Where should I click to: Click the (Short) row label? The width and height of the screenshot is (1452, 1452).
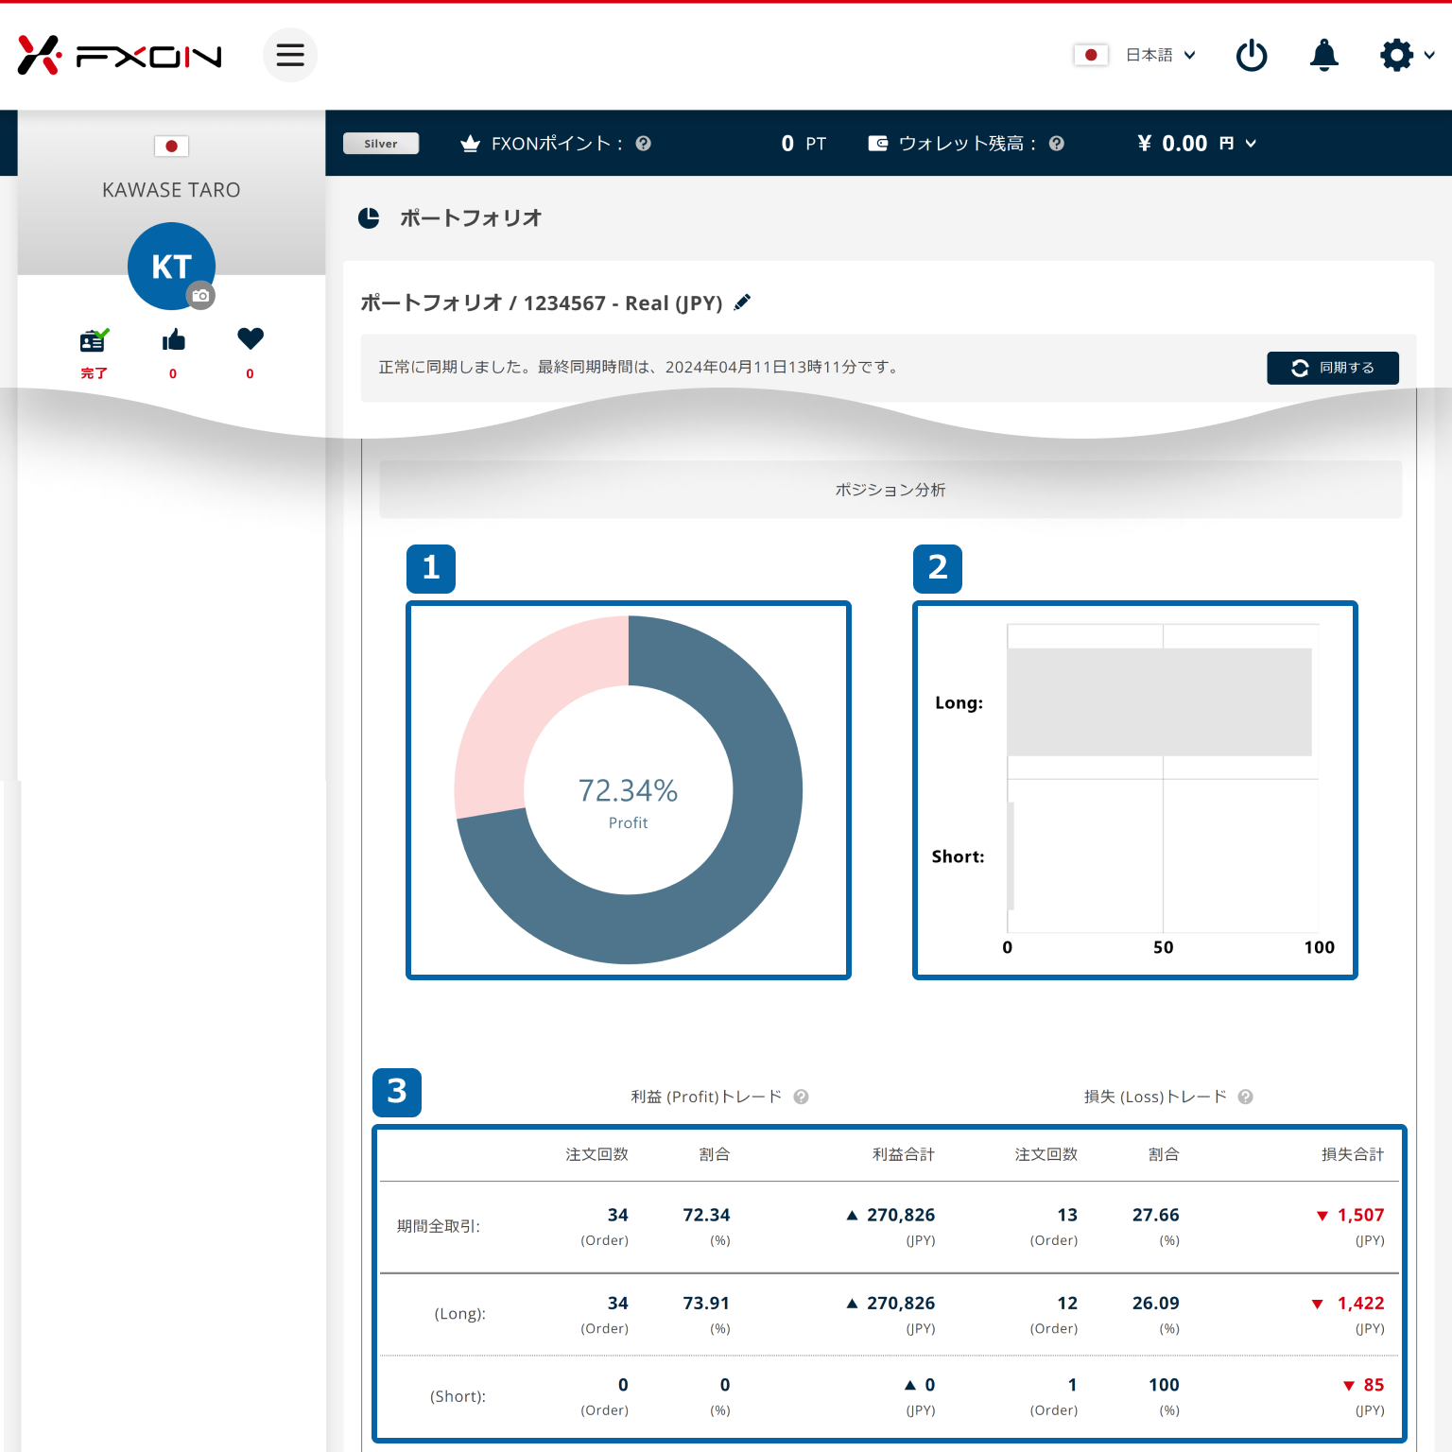pos(458,1396)
